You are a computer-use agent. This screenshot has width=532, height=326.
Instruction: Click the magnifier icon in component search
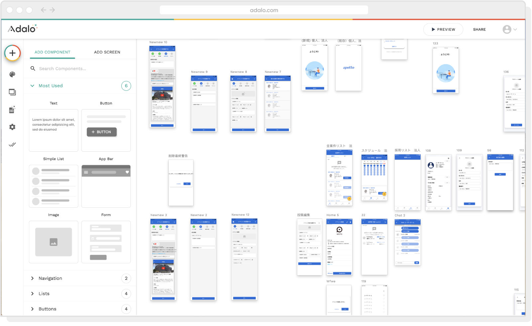[x=33, y=69]
